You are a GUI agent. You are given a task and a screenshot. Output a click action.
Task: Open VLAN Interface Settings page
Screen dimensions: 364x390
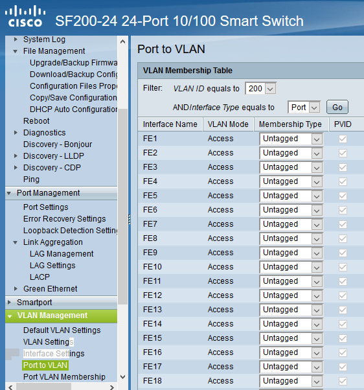[54, 354]
